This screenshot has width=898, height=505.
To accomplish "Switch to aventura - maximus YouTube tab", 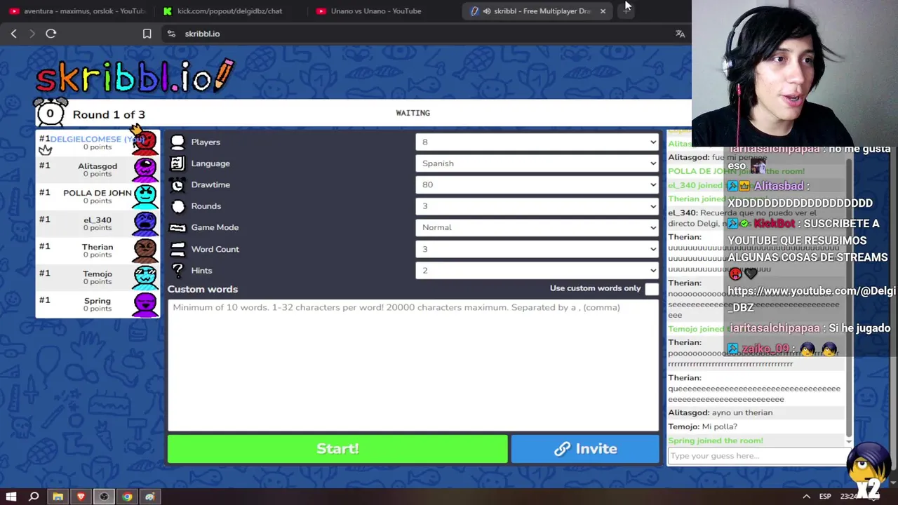I will (x=77, y=11).
